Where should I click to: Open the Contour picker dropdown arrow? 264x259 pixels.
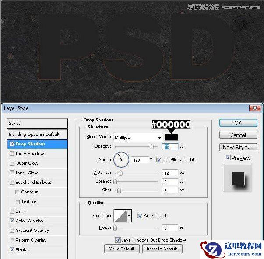[x=129, y=215]
